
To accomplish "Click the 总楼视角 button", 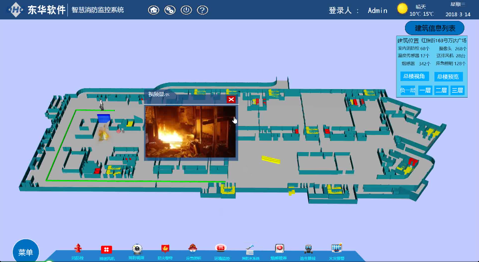I will 415,76.
